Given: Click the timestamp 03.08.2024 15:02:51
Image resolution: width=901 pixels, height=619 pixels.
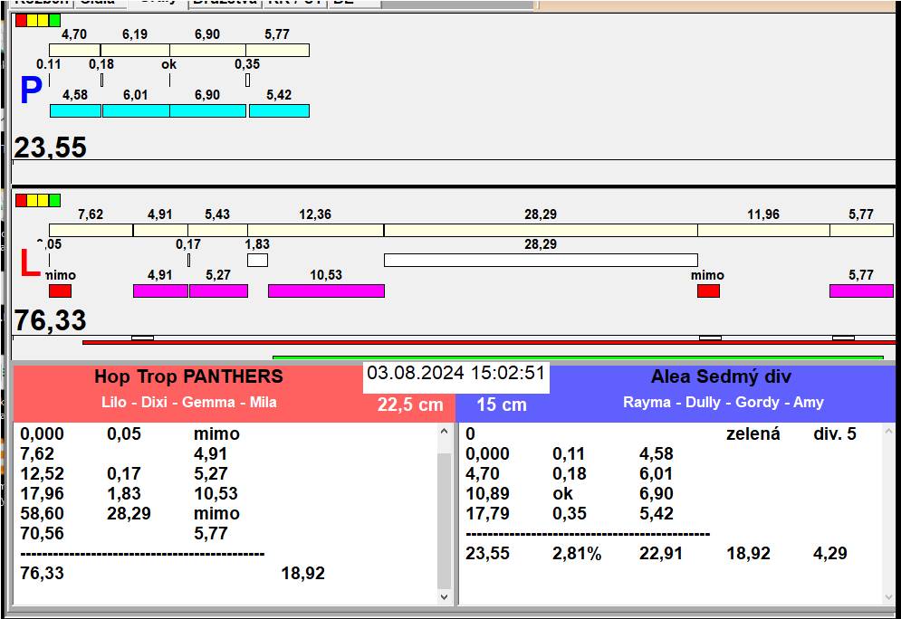Looking at the screenshot, I should pos(456,373).
